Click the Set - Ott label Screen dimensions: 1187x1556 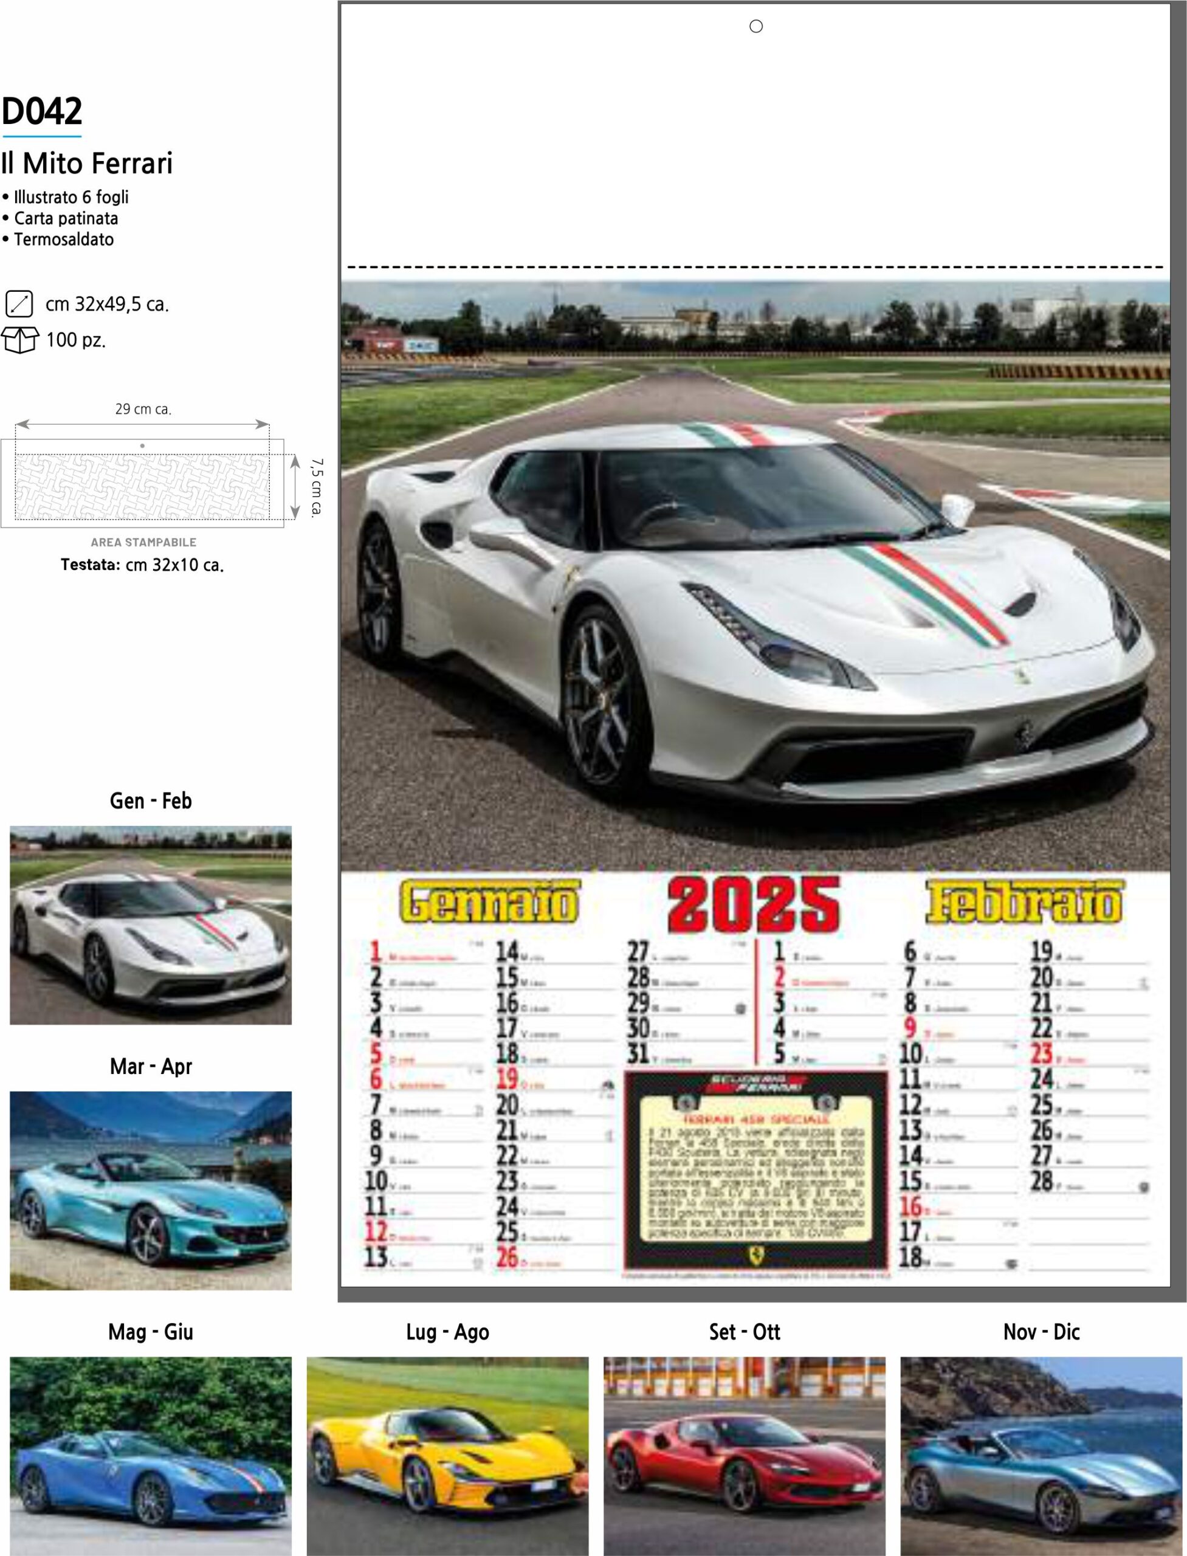coord(745,1332)
